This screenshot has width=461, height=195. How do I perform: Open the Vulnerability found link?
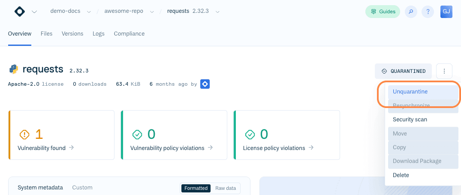[x=45, y=148]
